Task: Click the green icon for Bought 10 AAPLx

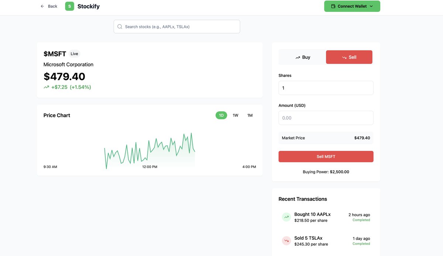Action: [286, 217]
